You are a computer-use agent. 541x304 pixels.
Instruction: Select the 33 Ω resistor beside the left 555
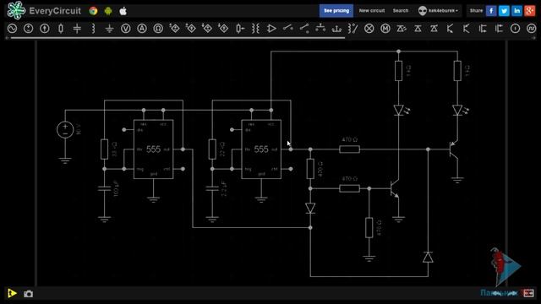[104, 149]
